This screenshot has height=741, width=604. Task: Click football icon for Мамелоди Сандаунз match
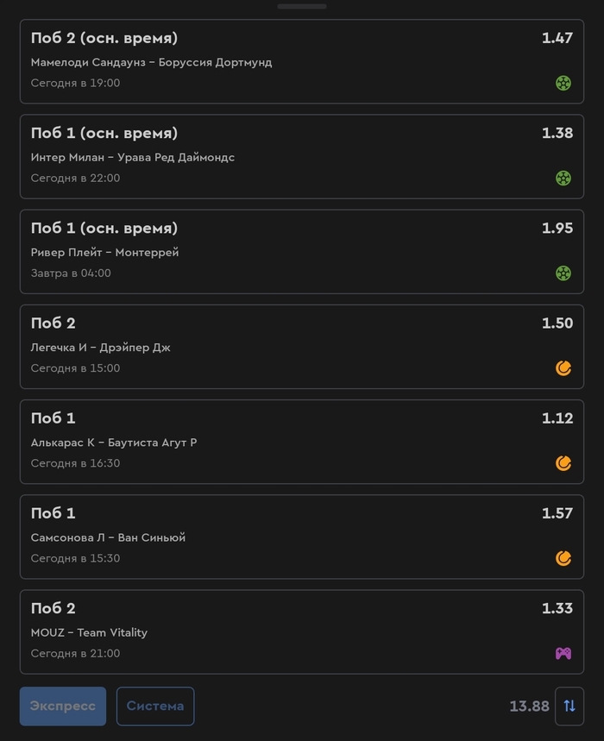(563, 83)
